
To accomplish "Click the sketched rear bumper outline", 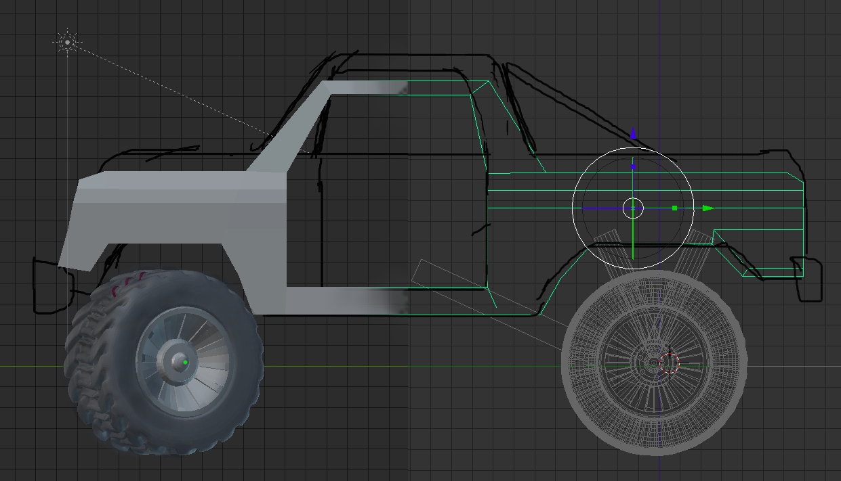I will click(806, 278).
